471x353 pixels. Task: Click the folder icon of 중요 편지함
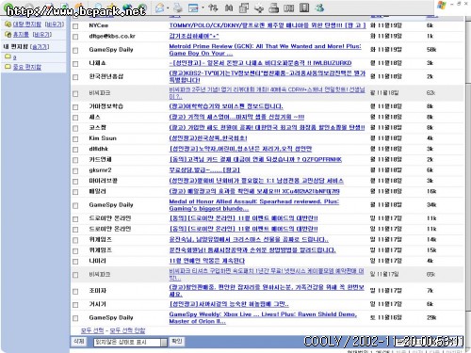tap(8, 67)
